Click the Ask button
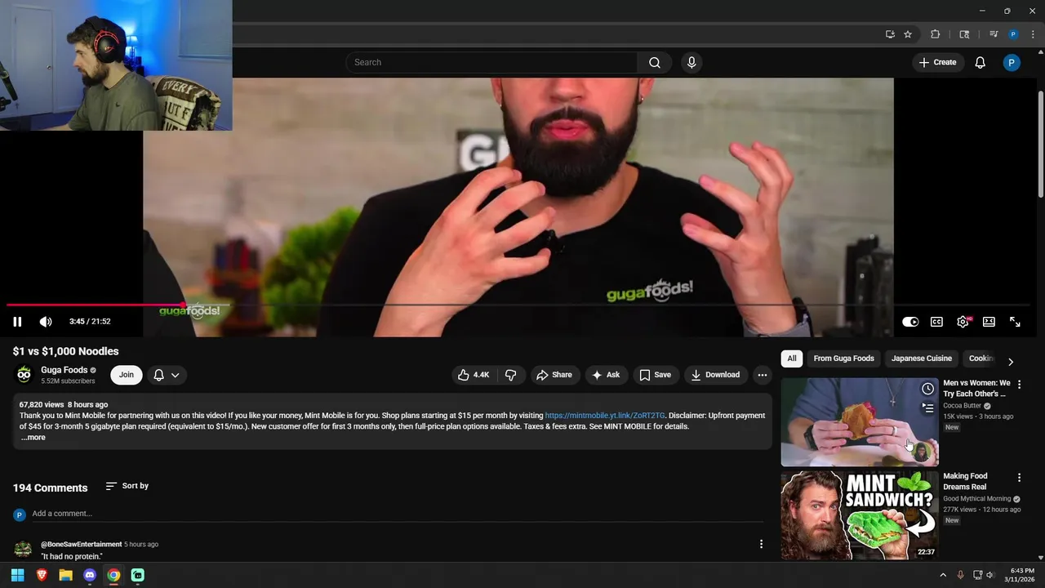 607,375
